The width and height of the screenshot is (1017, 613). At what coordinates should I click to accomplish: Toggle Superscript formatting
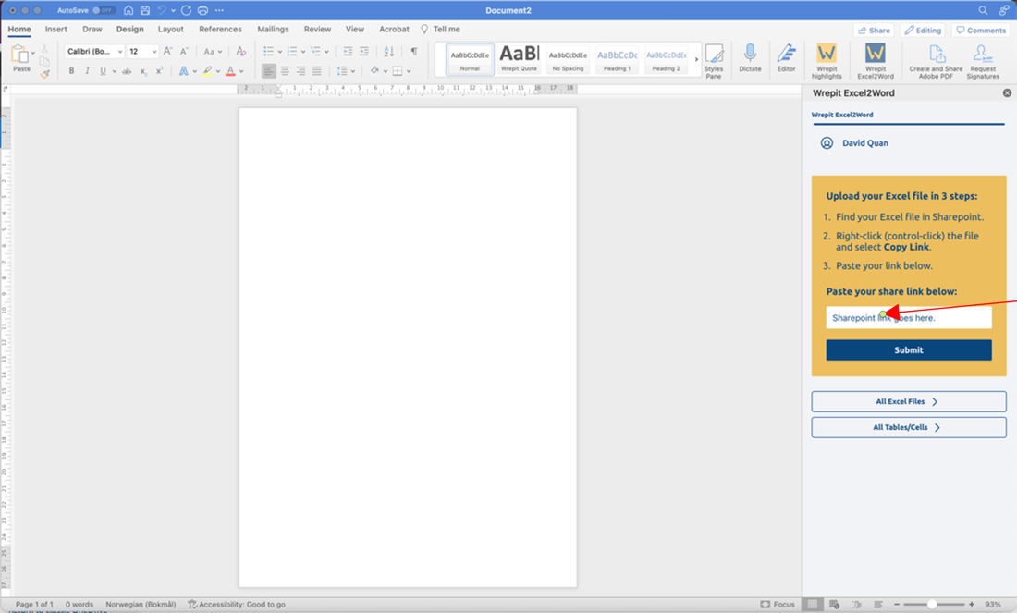coord(159,70)
